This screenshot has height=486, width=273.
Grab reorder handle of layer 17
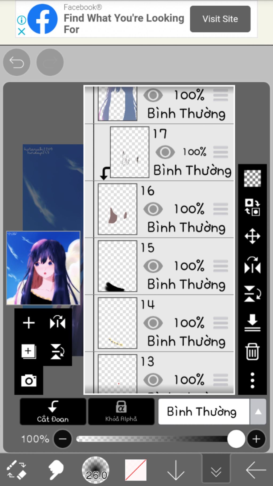[x=220, y=152]
